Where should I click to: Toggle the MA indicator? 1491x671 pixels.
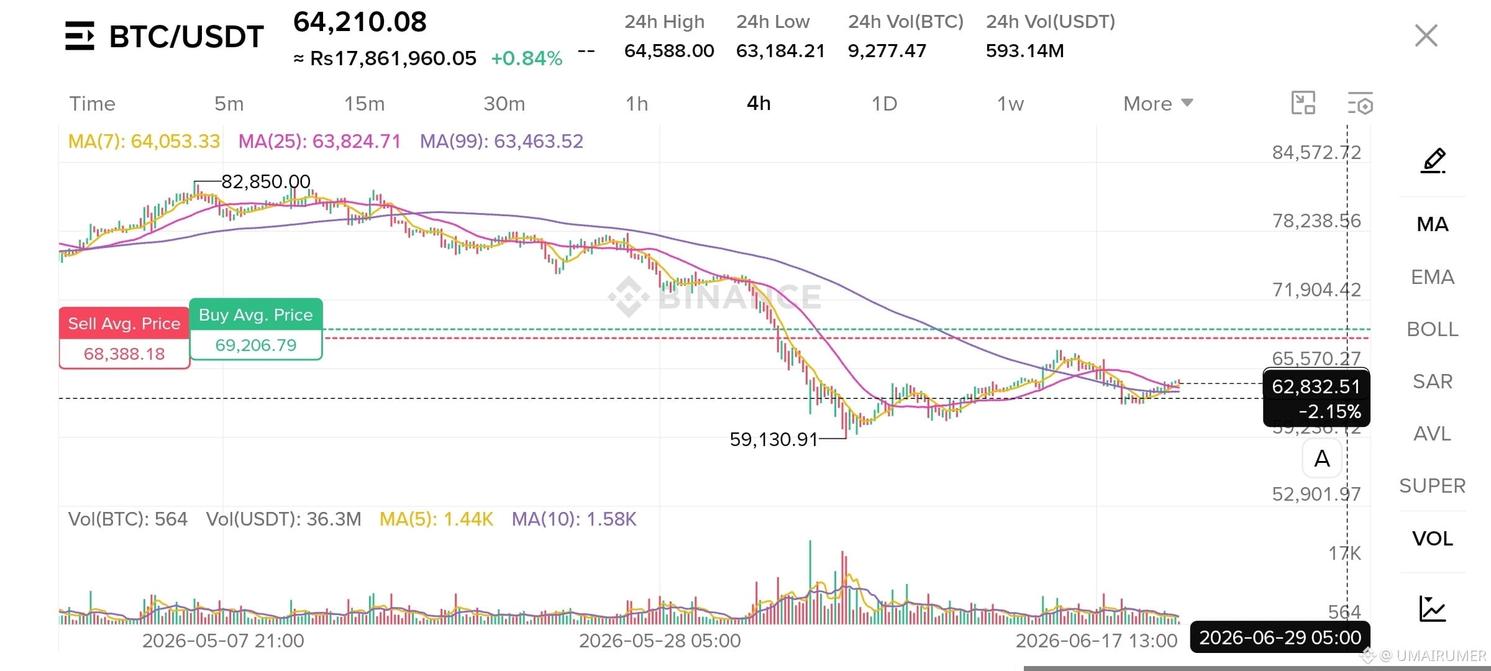[x=1433, y=224]
